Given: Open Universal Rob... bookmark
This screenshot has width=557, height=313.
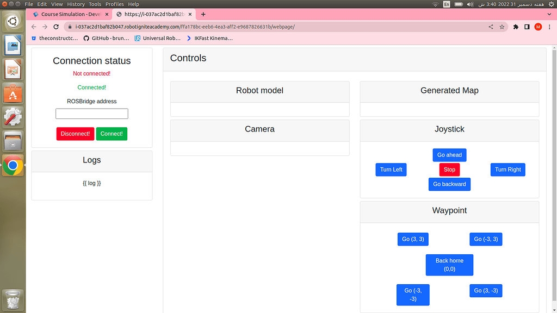Looking at the screenshot, I should pyautogui.click(x=158, y=39).
